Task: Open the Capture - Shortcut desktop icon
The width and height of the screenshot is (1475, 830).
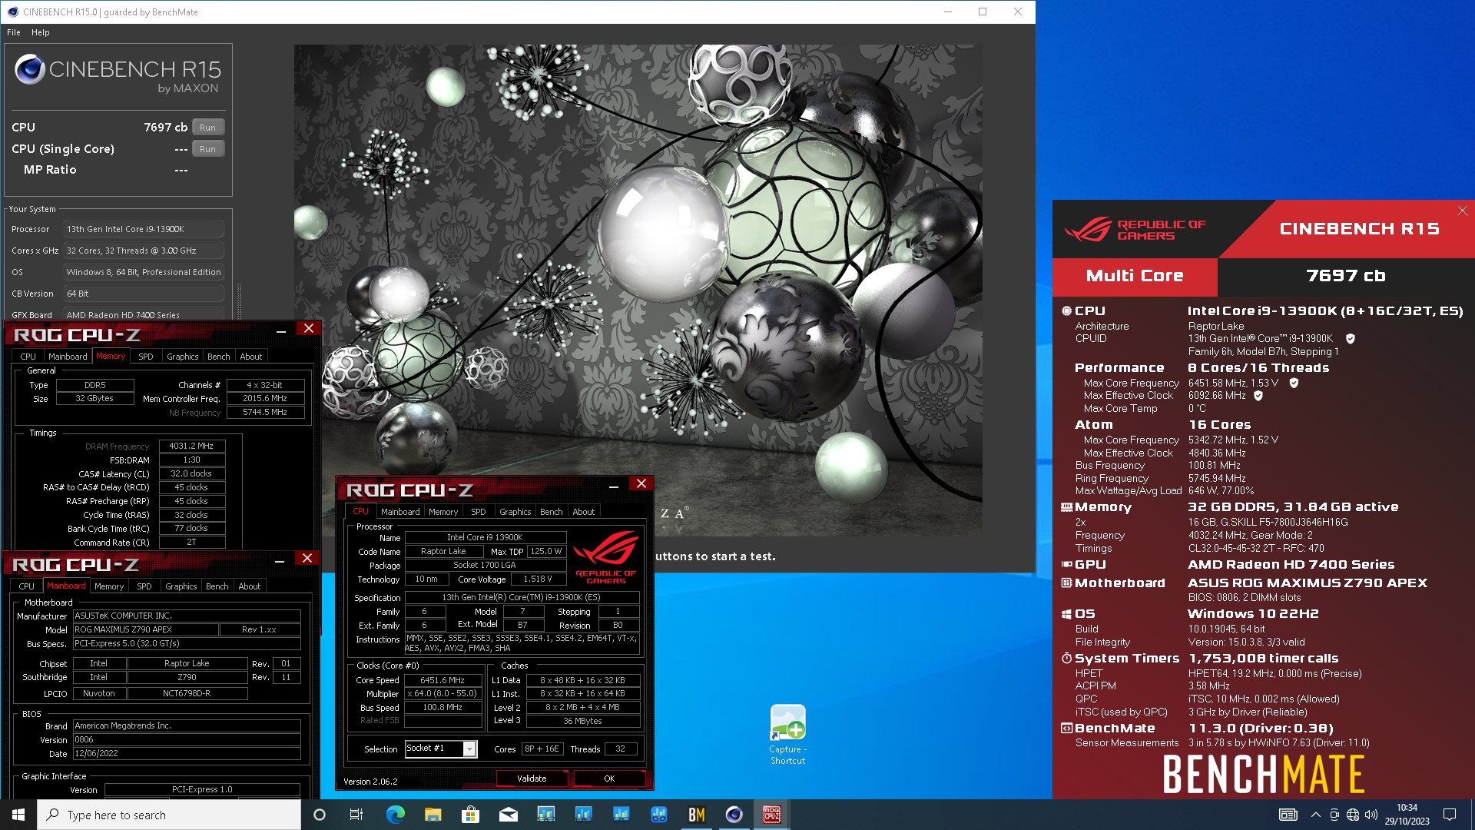Action: point(787,735)
